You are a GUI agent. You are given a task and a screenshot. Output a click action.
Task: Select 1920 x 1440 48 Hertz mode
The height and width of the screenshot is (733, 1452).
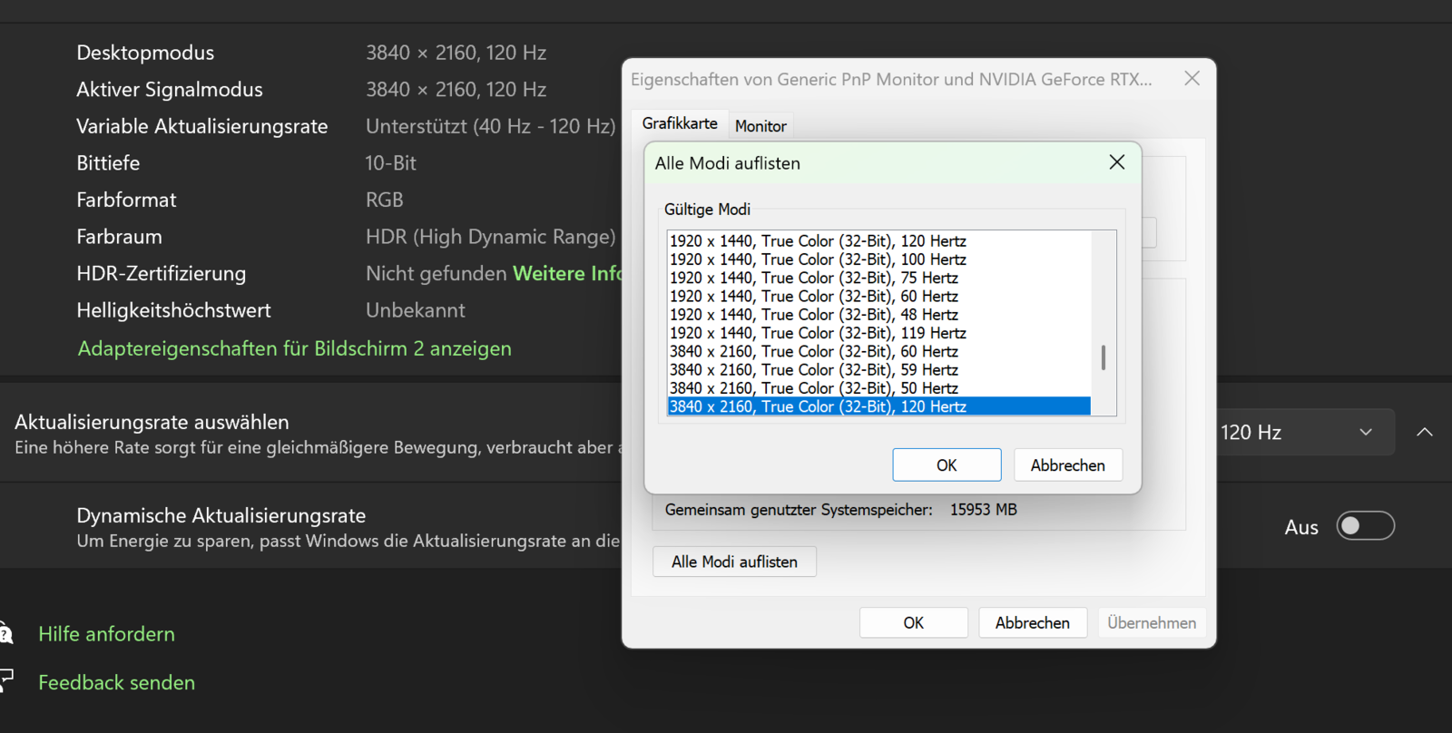(878, 315)
